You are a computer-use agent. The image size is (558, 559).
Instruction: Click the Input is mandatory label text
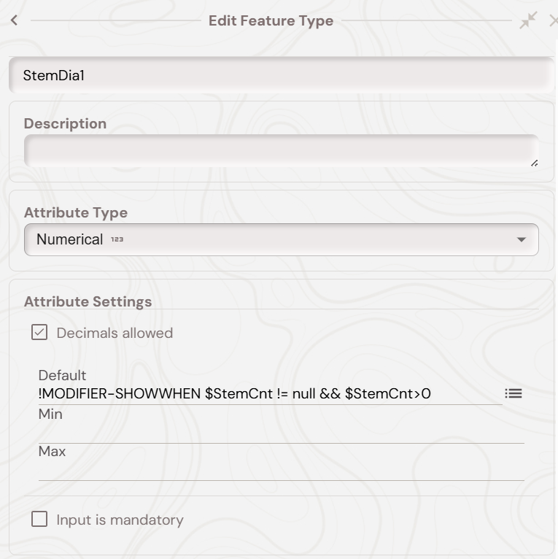(120, 520)
